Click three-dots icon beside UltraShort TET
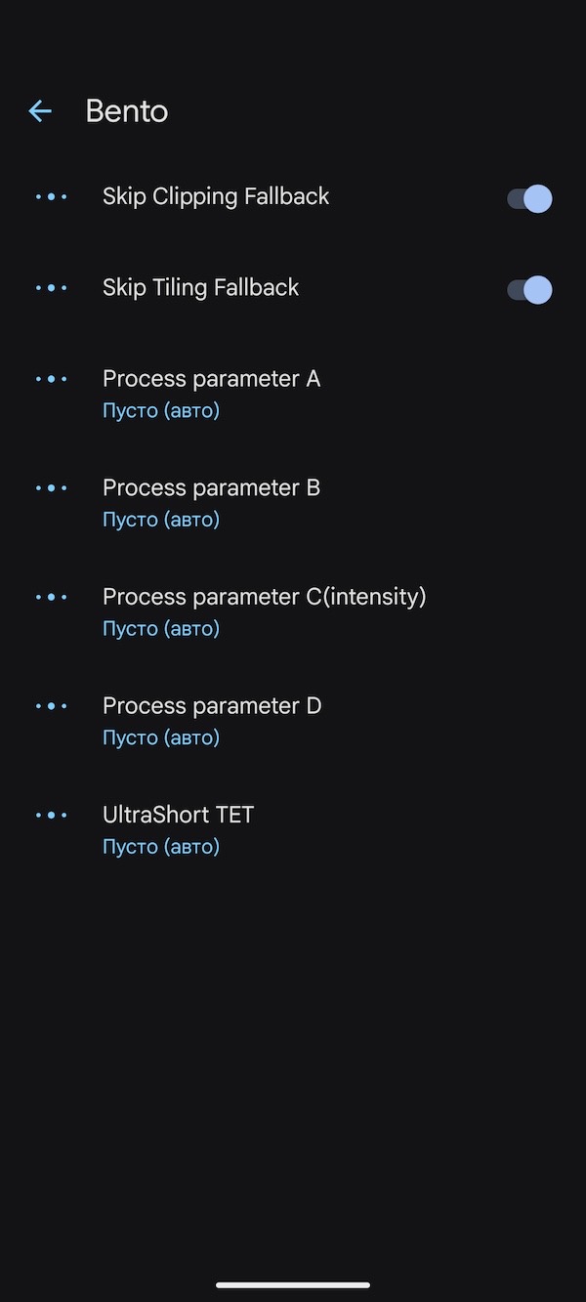586x1302 pixels. pyautogui.click(x=52, y=816)
